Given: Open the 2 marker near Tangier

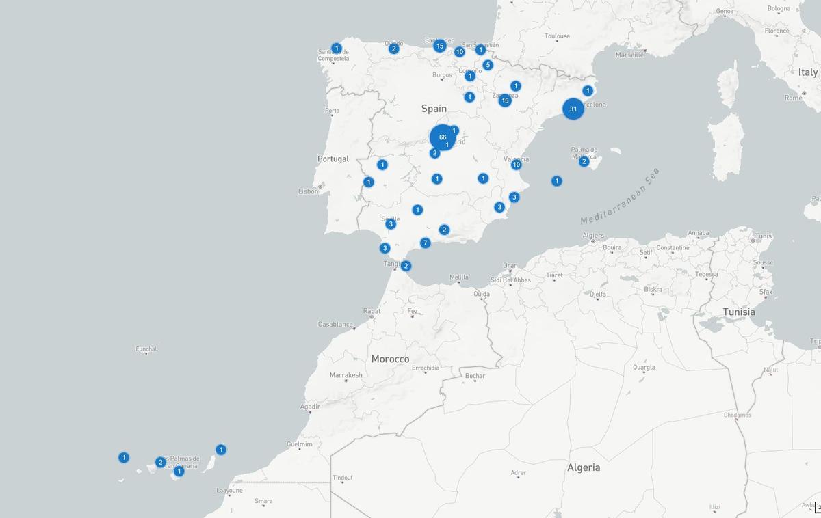Looking at the screenshot, I should pyautogui.click(x=405, y=264).
